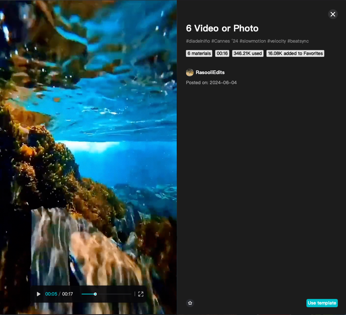Select the 00:16 duration tag
346x315 pixels.
[222, 53]
